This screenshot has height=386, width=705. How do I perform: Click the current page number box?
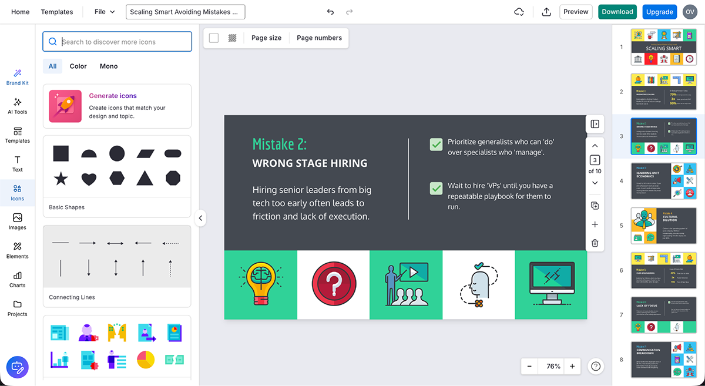coord(595,160)
